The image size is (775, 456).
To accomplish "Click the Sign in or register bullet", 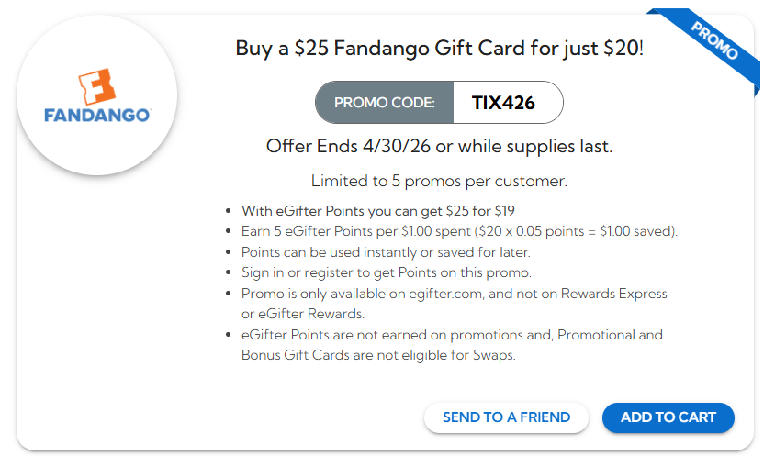I will point(386,272).
